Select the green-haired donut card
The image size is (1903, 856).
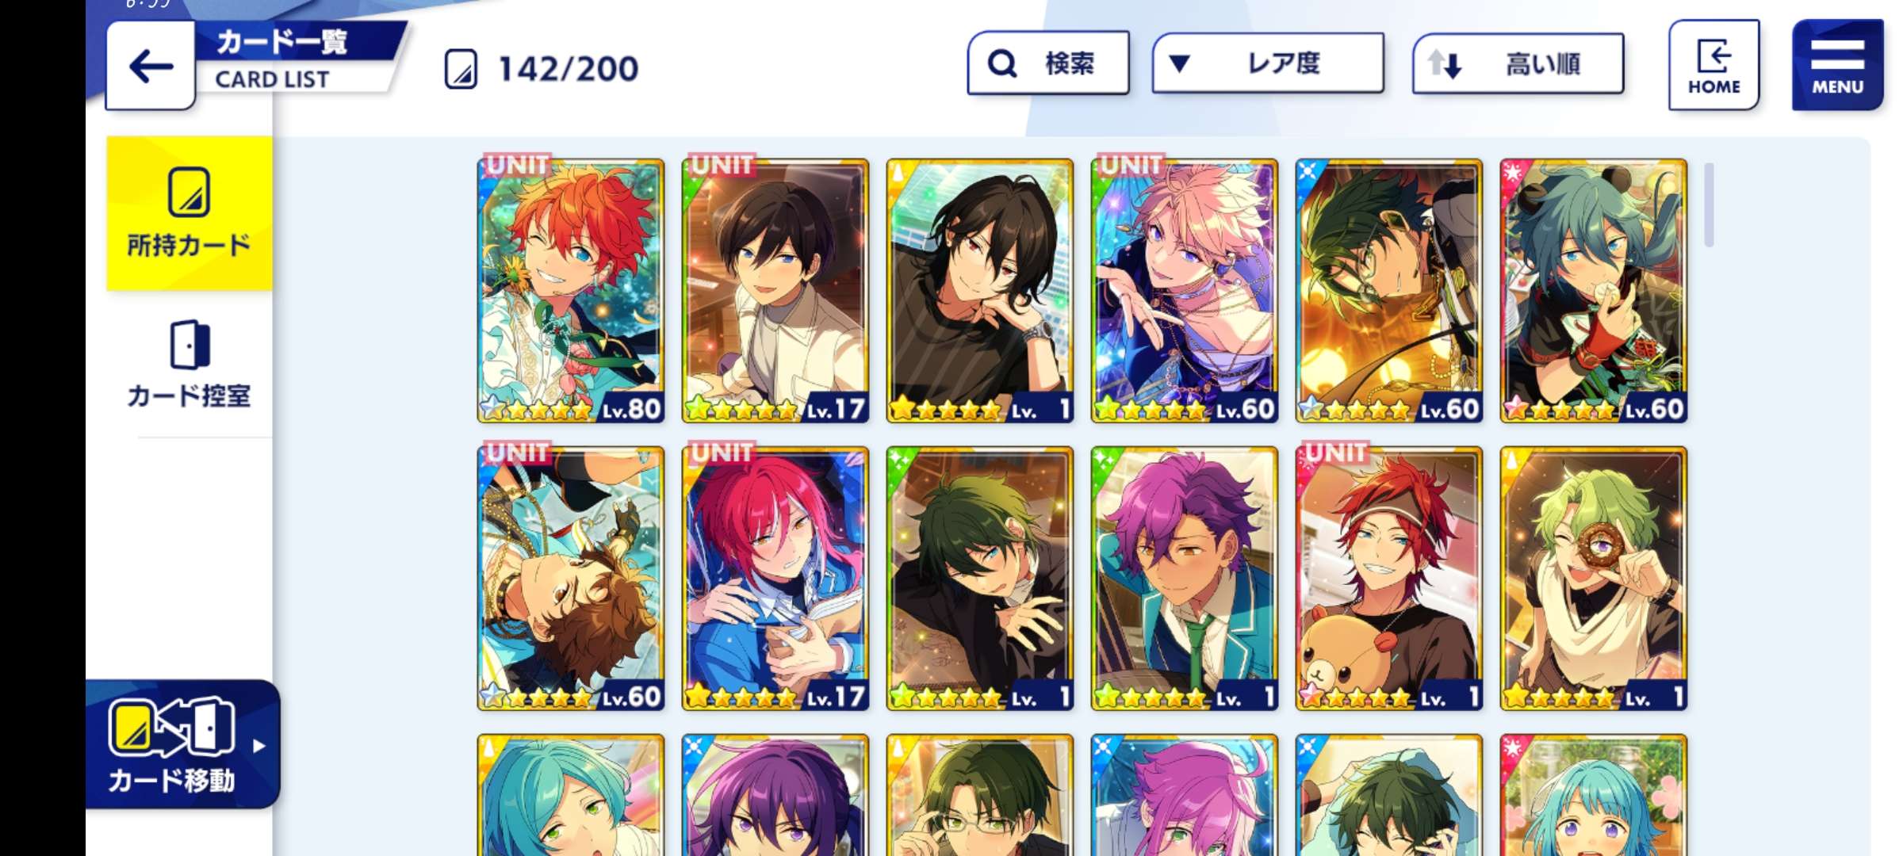coord(1594,579)
